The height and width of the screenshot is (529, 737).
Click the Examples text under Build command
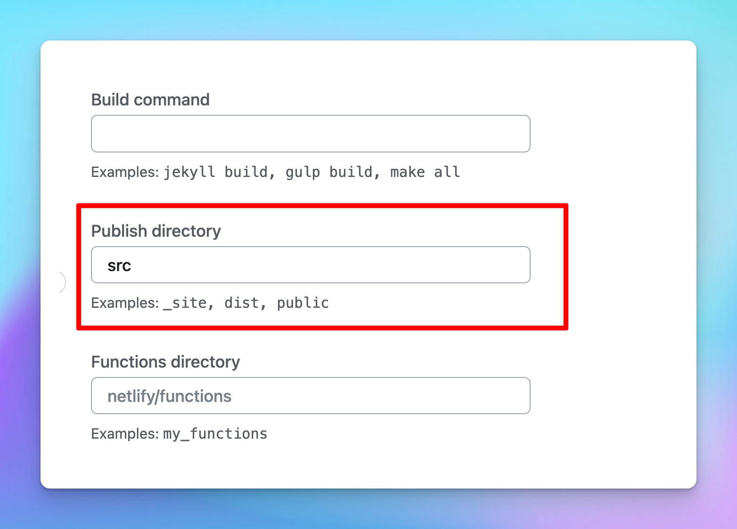click(x=124, y=172)
